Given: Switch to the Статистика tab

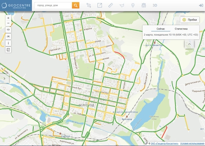Looking at the screenshot, I should pyautogui.click(x=181, y=29).
